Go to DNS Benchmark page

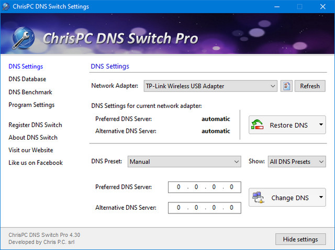(x=30, y=92)
